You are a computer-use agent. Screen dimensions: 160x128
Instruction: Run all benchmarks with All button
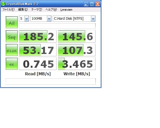(12, 22)
